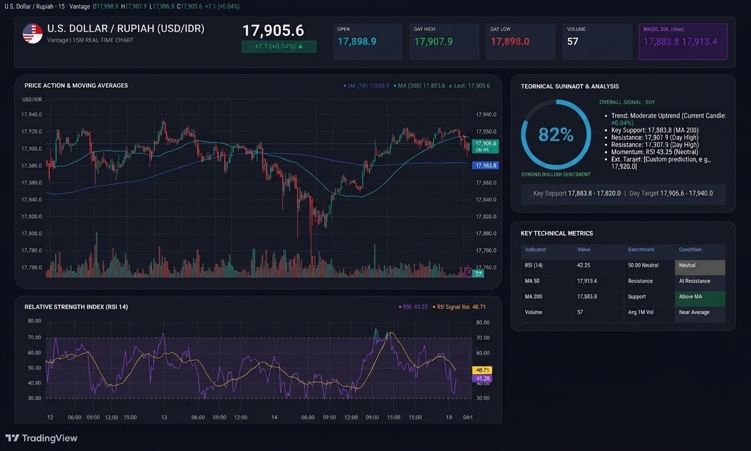This screenshot has width=751, height=451.
Task: Click the blue 17,983.6 price tag
Action: point(486,166)
